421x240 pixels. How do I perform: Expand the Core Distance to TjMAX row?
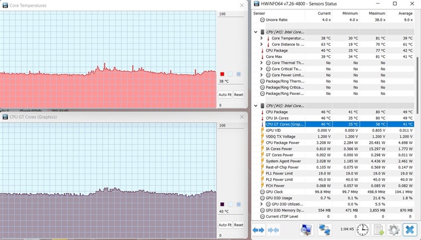pyautogui.click(x=261, y=44)
